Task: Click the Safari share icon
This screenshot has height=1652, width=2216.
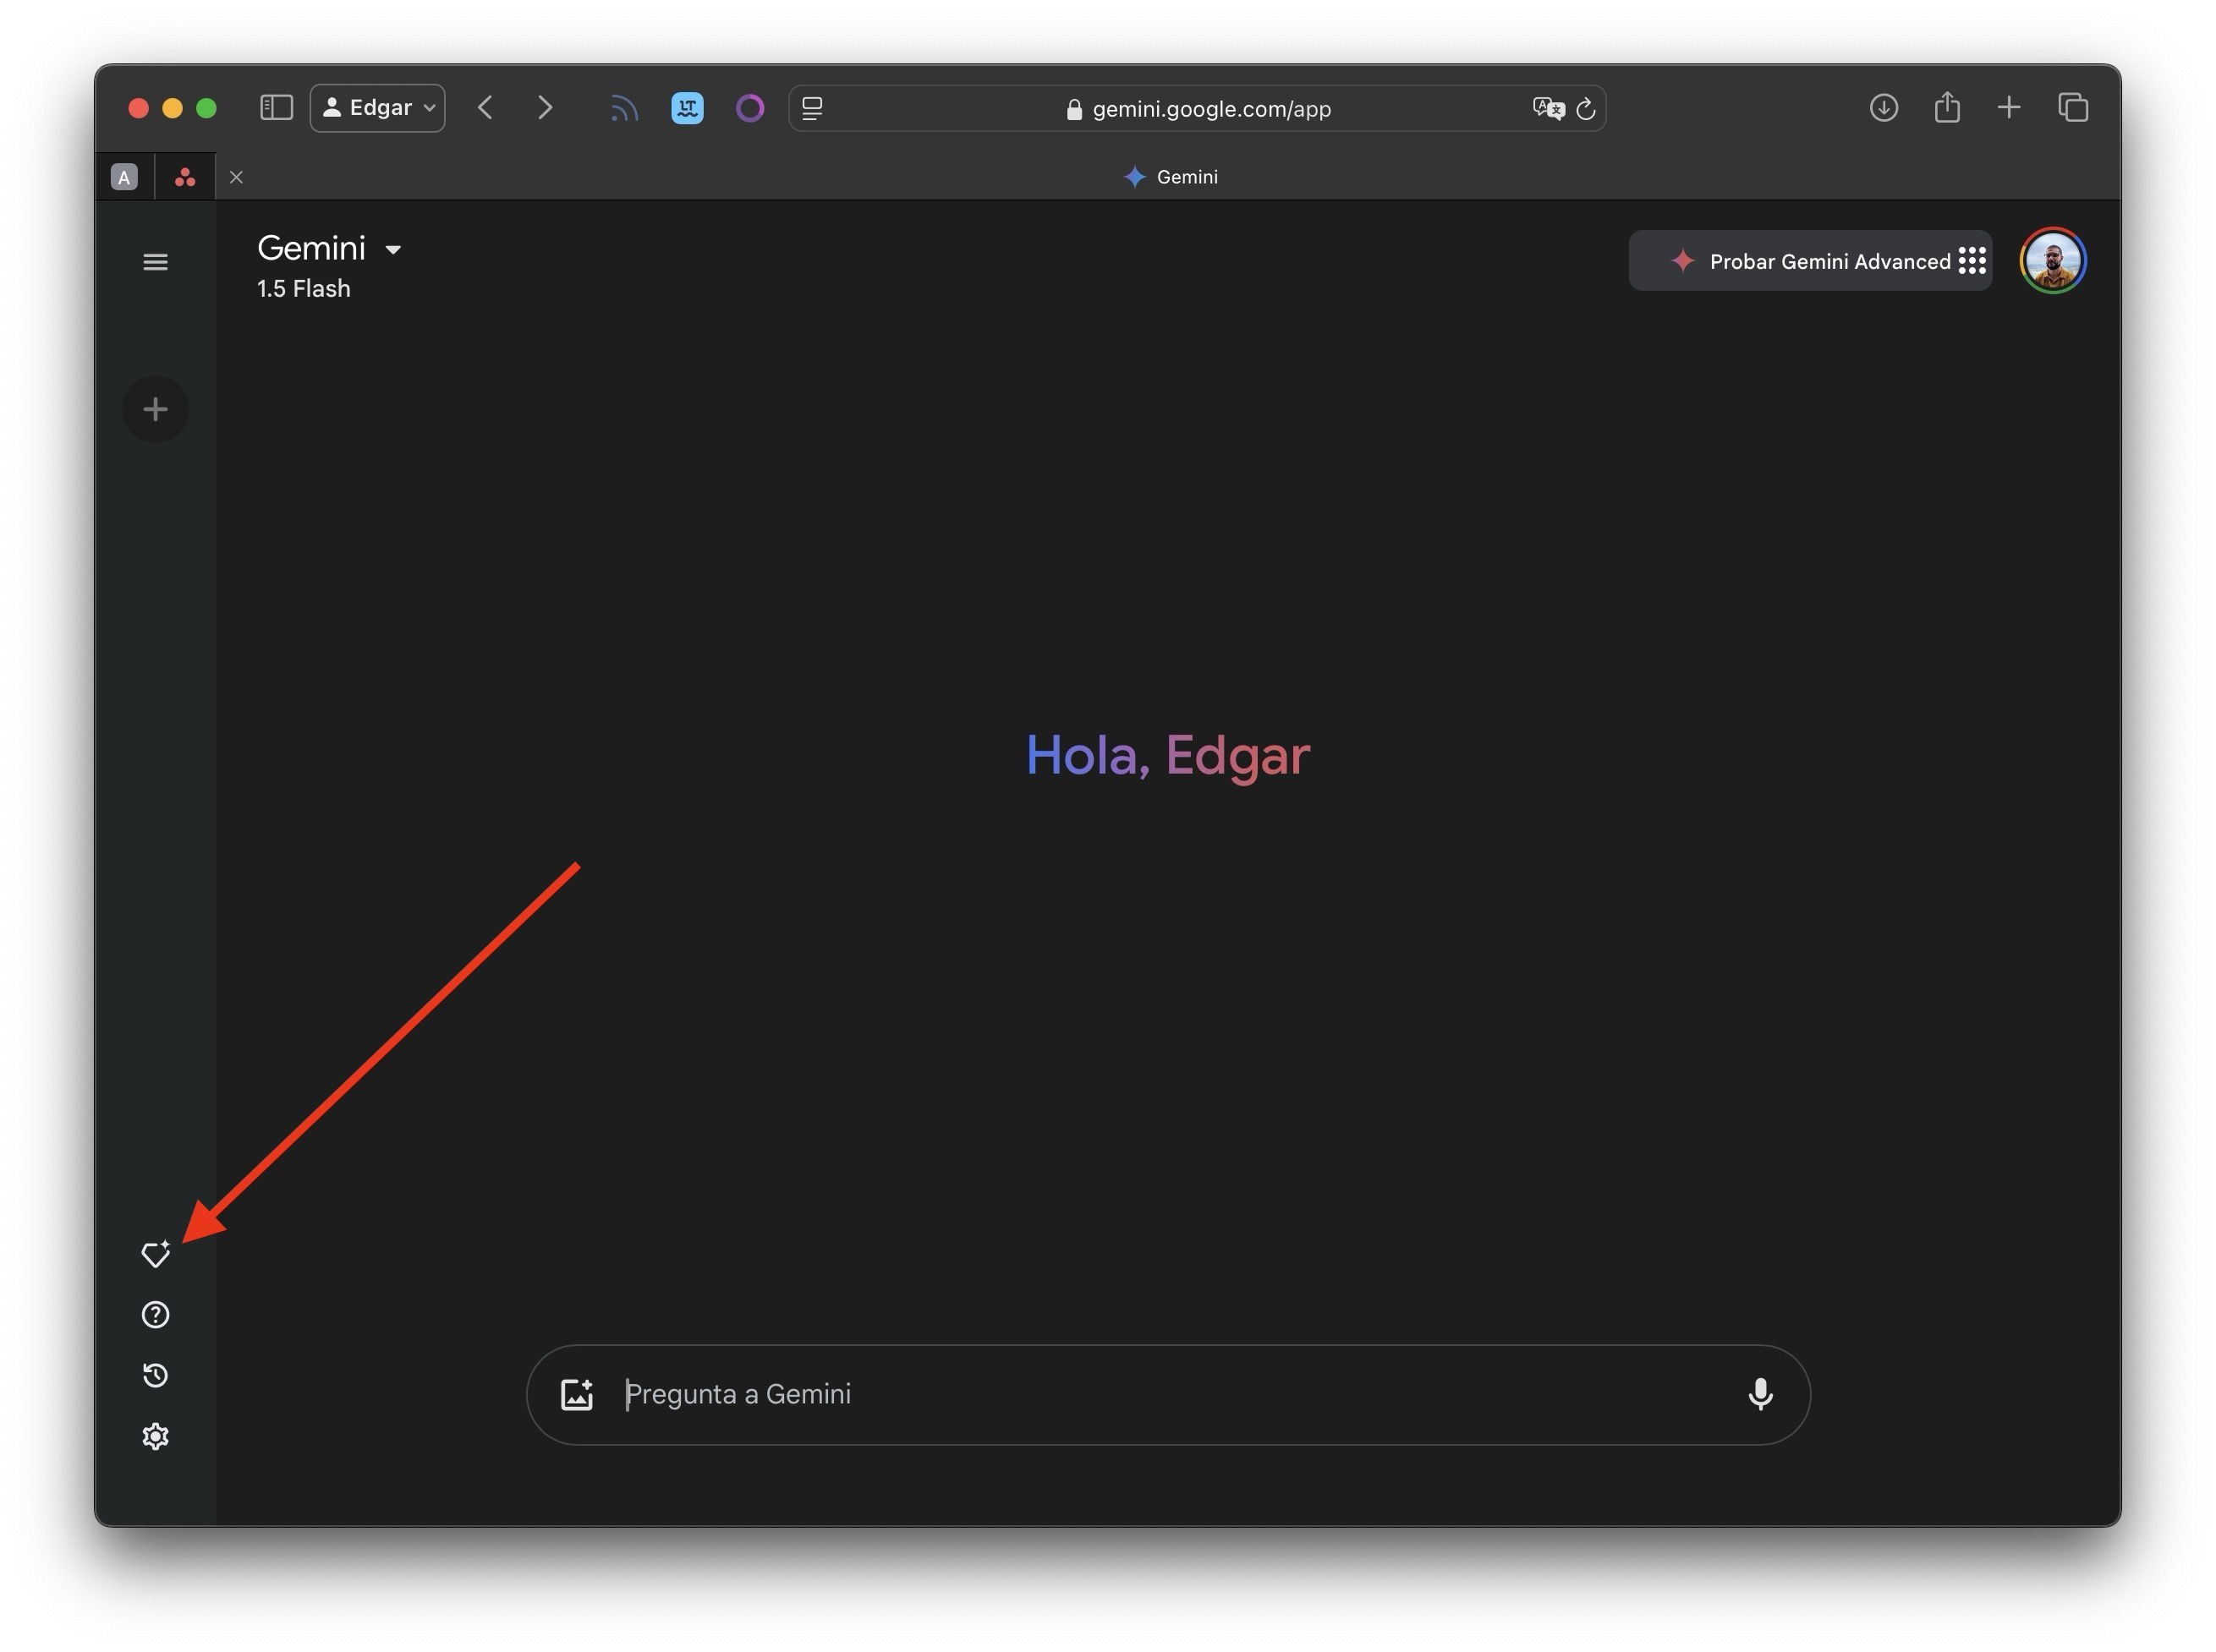Action: pos(1947,107)
